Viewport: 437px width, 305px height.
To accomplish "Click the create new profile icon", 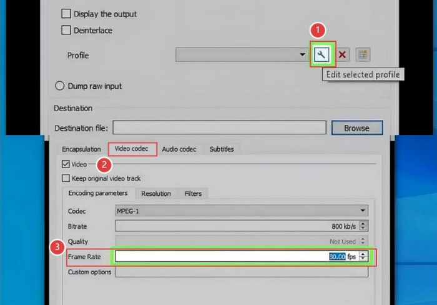I will coord(363,55).
